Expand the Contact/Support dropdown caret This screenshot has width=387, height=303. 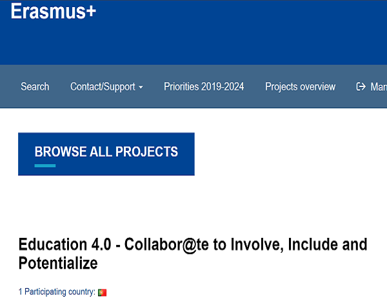tap(141, 87)
